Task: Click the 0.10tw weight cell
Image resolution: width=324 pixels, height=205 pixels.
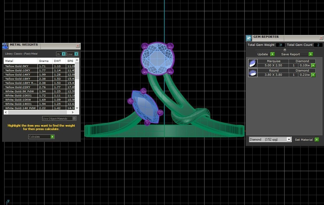Action: tap(305, 66)
